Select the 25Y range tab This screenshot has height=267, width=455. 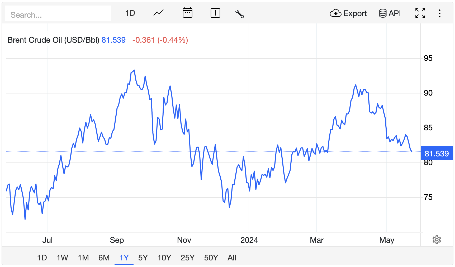coord(188,258)
